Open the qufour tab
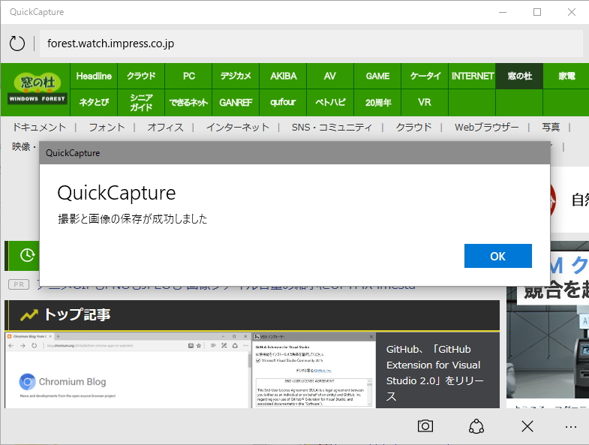Viewport: 589px width, 445px height. pyautogui.click(x=283, y=102)
